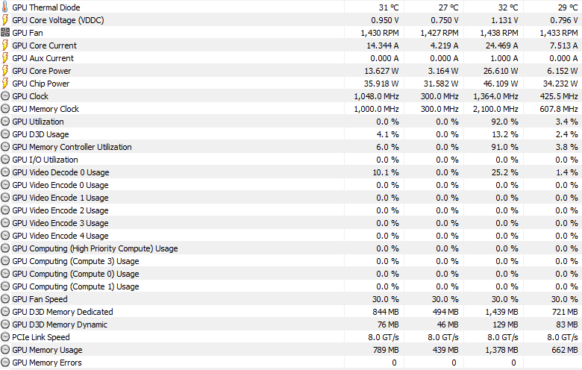Click the lightning icon for GPU Aux Current
Viewport: 582px width, 370px height.
pos(4,58)
